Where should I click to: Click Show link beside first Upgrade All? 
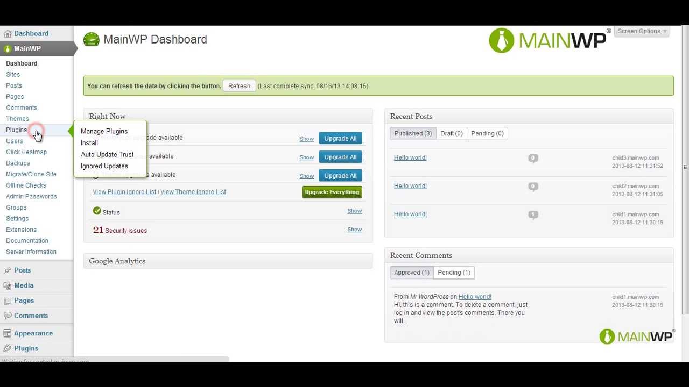click(x=307, y=139)
